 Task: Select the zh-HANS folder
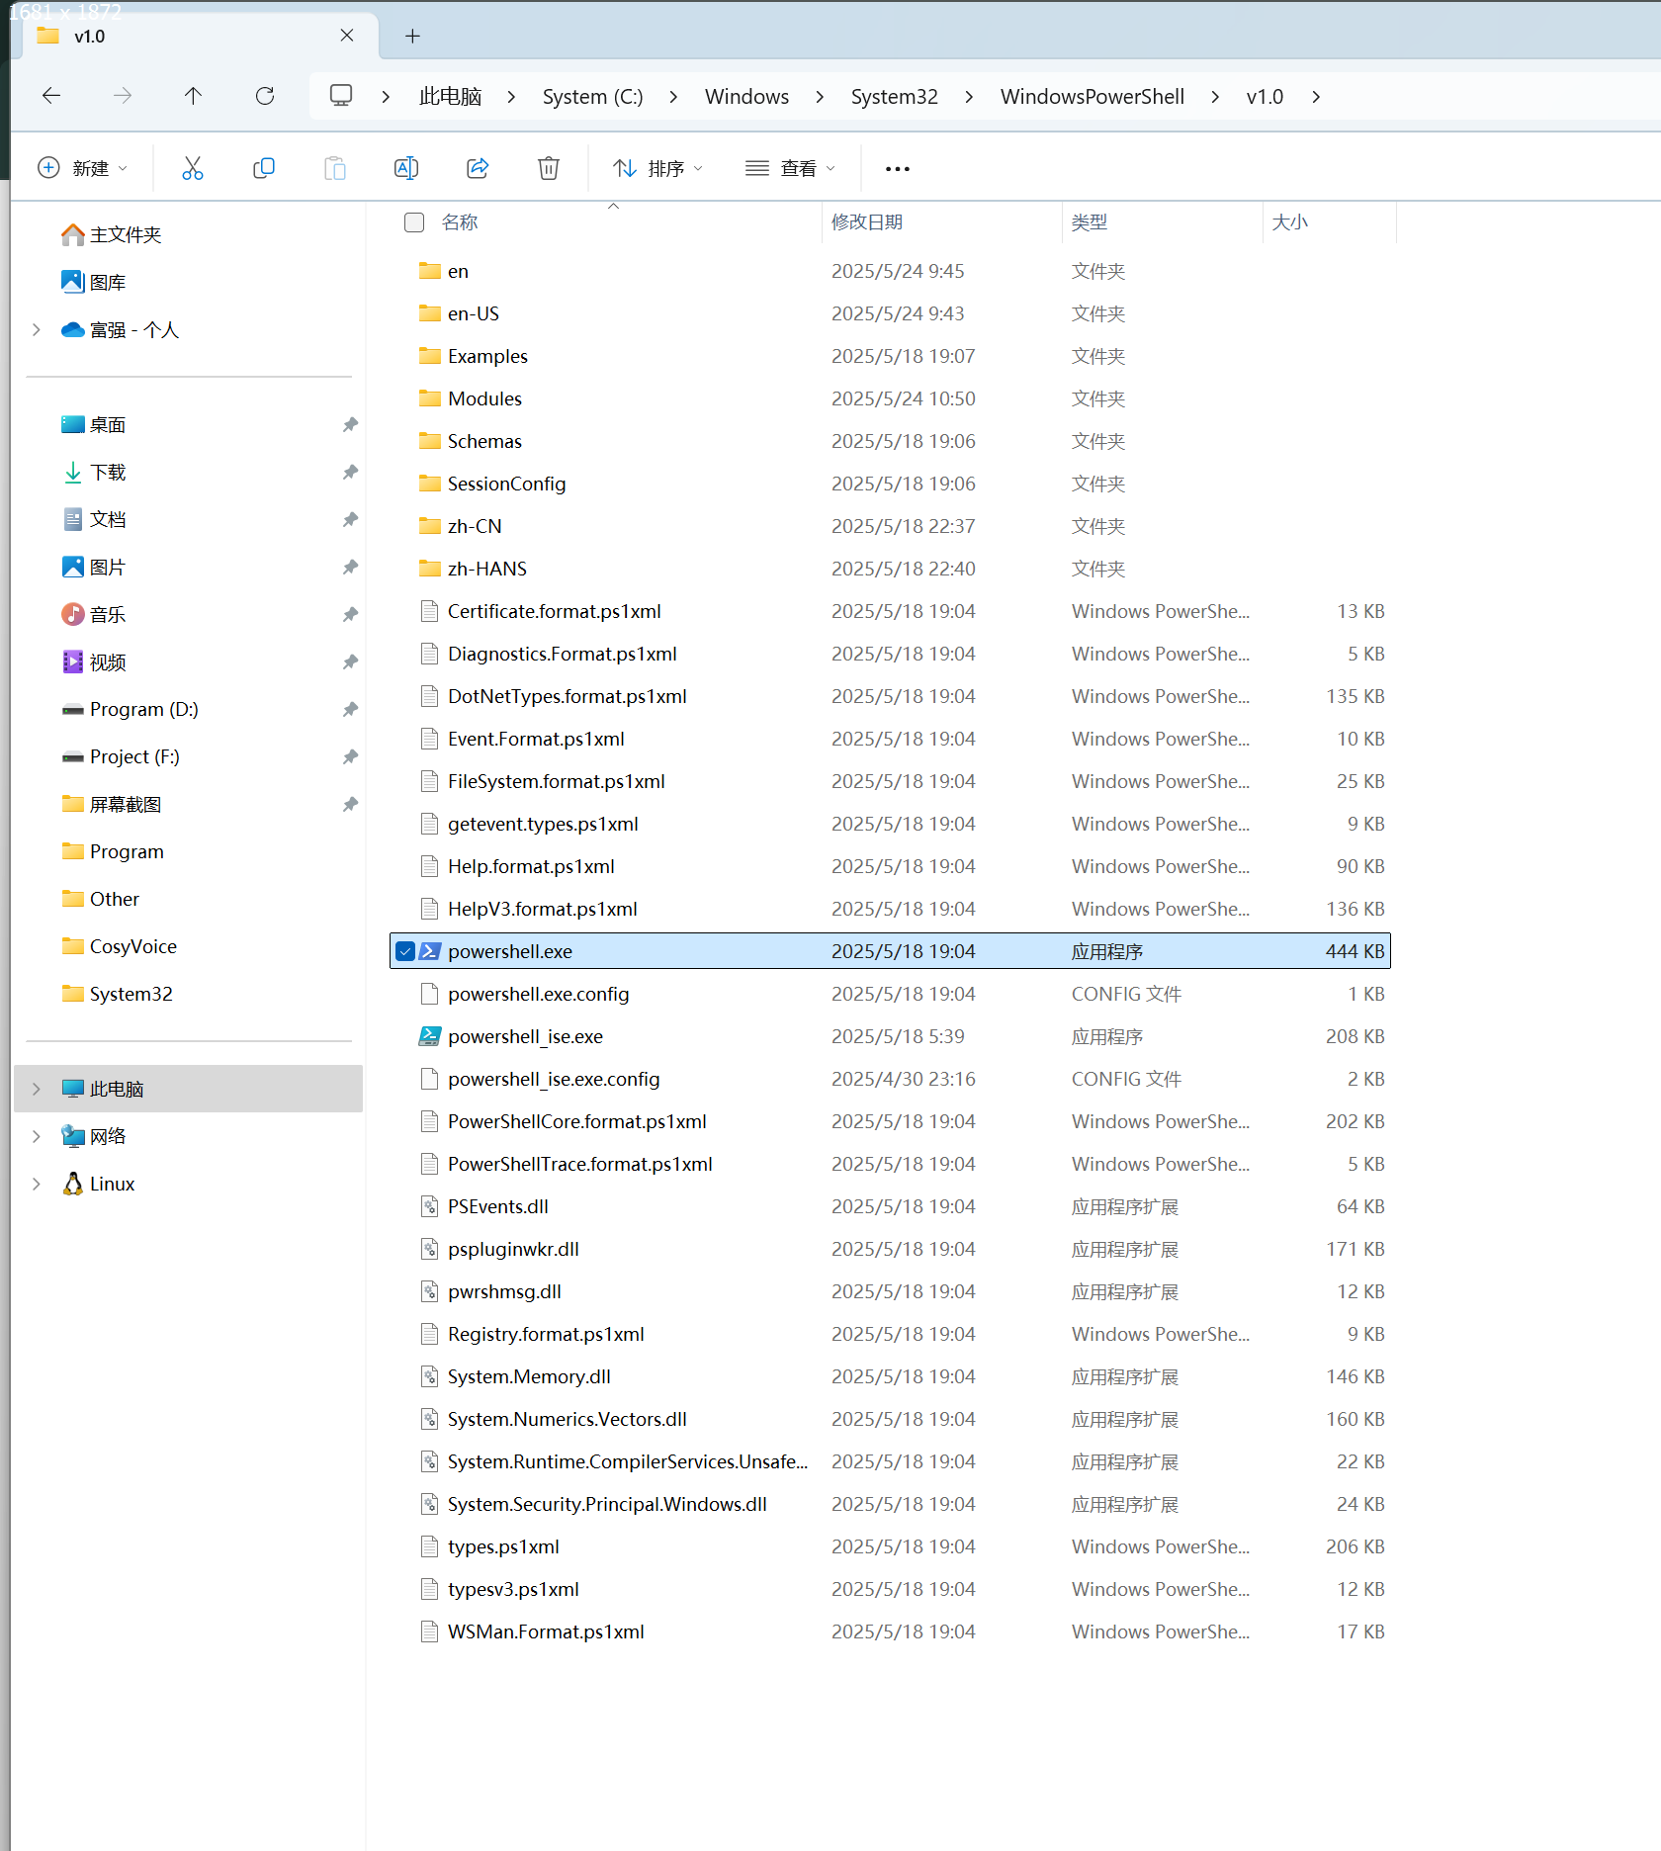pos(890,569)
